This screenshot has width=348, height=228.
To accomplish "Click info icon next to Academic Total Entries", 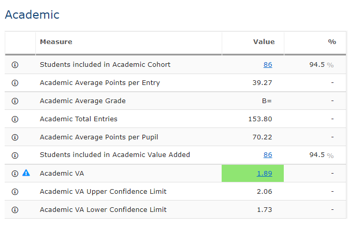I will pyautogui.click(x=15, y=119).
